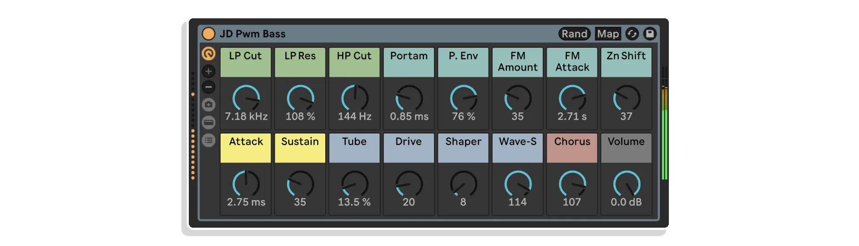Click the macro variations camera icon
This screenshot has width=859, height=246.
[x=208, y=104]
